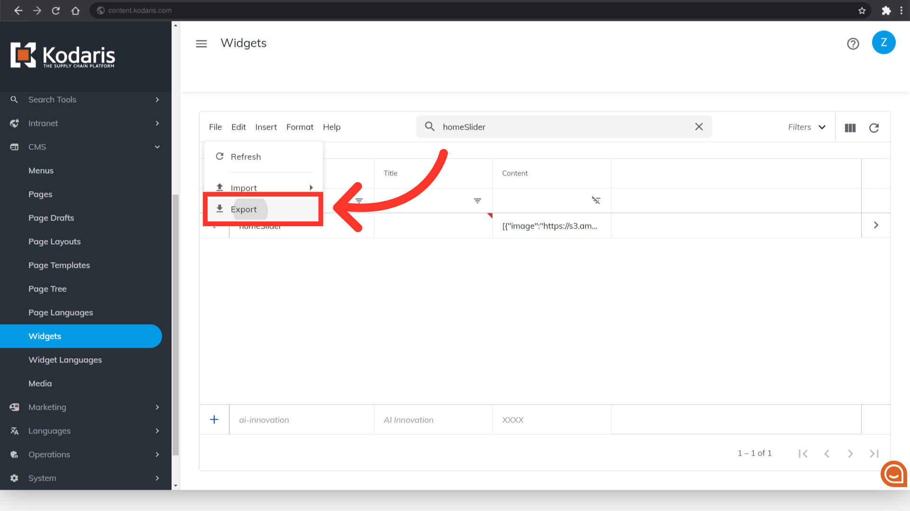Open the help question mark icon
The width and height of the screenshot is (910, 511).
point(853,44)
